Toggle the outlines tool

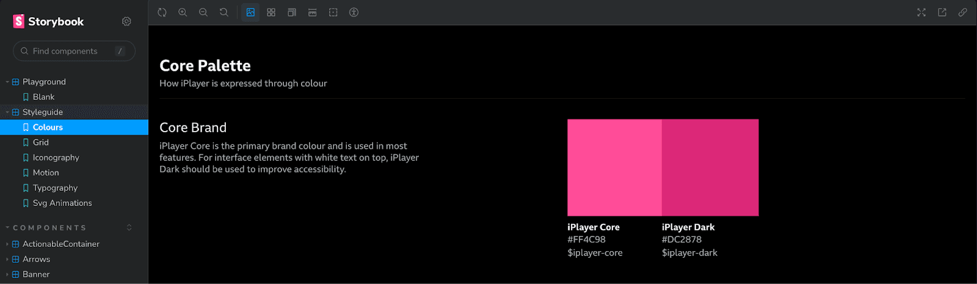[x=333, y=12]
